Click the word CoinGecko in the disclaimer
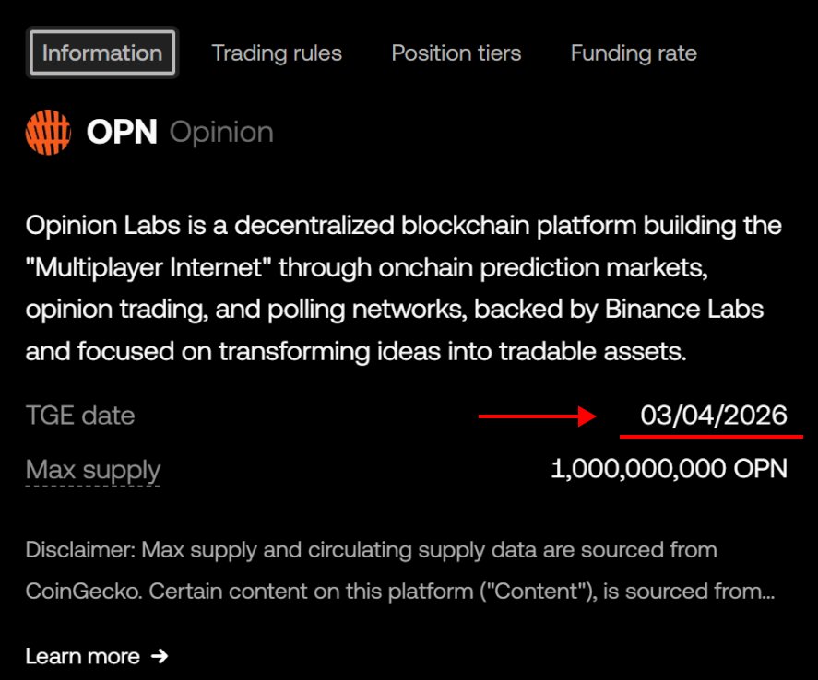This screenshot has width=818, height=680. coord(83,591)
